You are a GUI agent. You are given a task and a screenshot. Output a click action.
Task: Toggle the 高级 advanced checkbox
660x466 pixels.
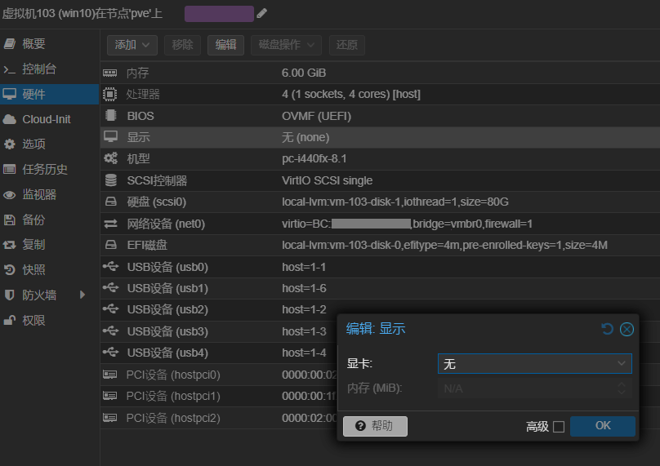coord(559,427)
